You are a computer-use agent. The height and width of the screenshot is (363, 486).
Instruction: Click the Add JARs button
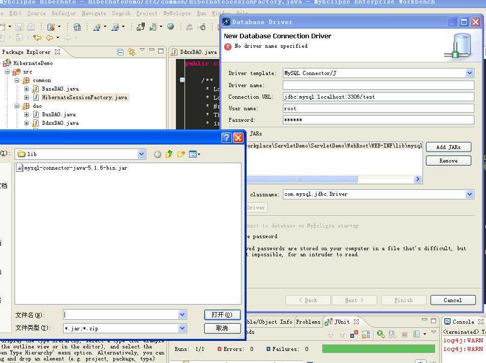click(449, 147)
